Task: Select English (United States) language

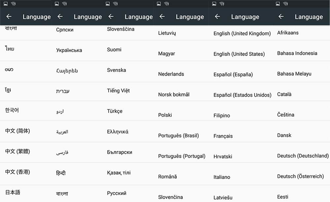Action: point(239,54)
